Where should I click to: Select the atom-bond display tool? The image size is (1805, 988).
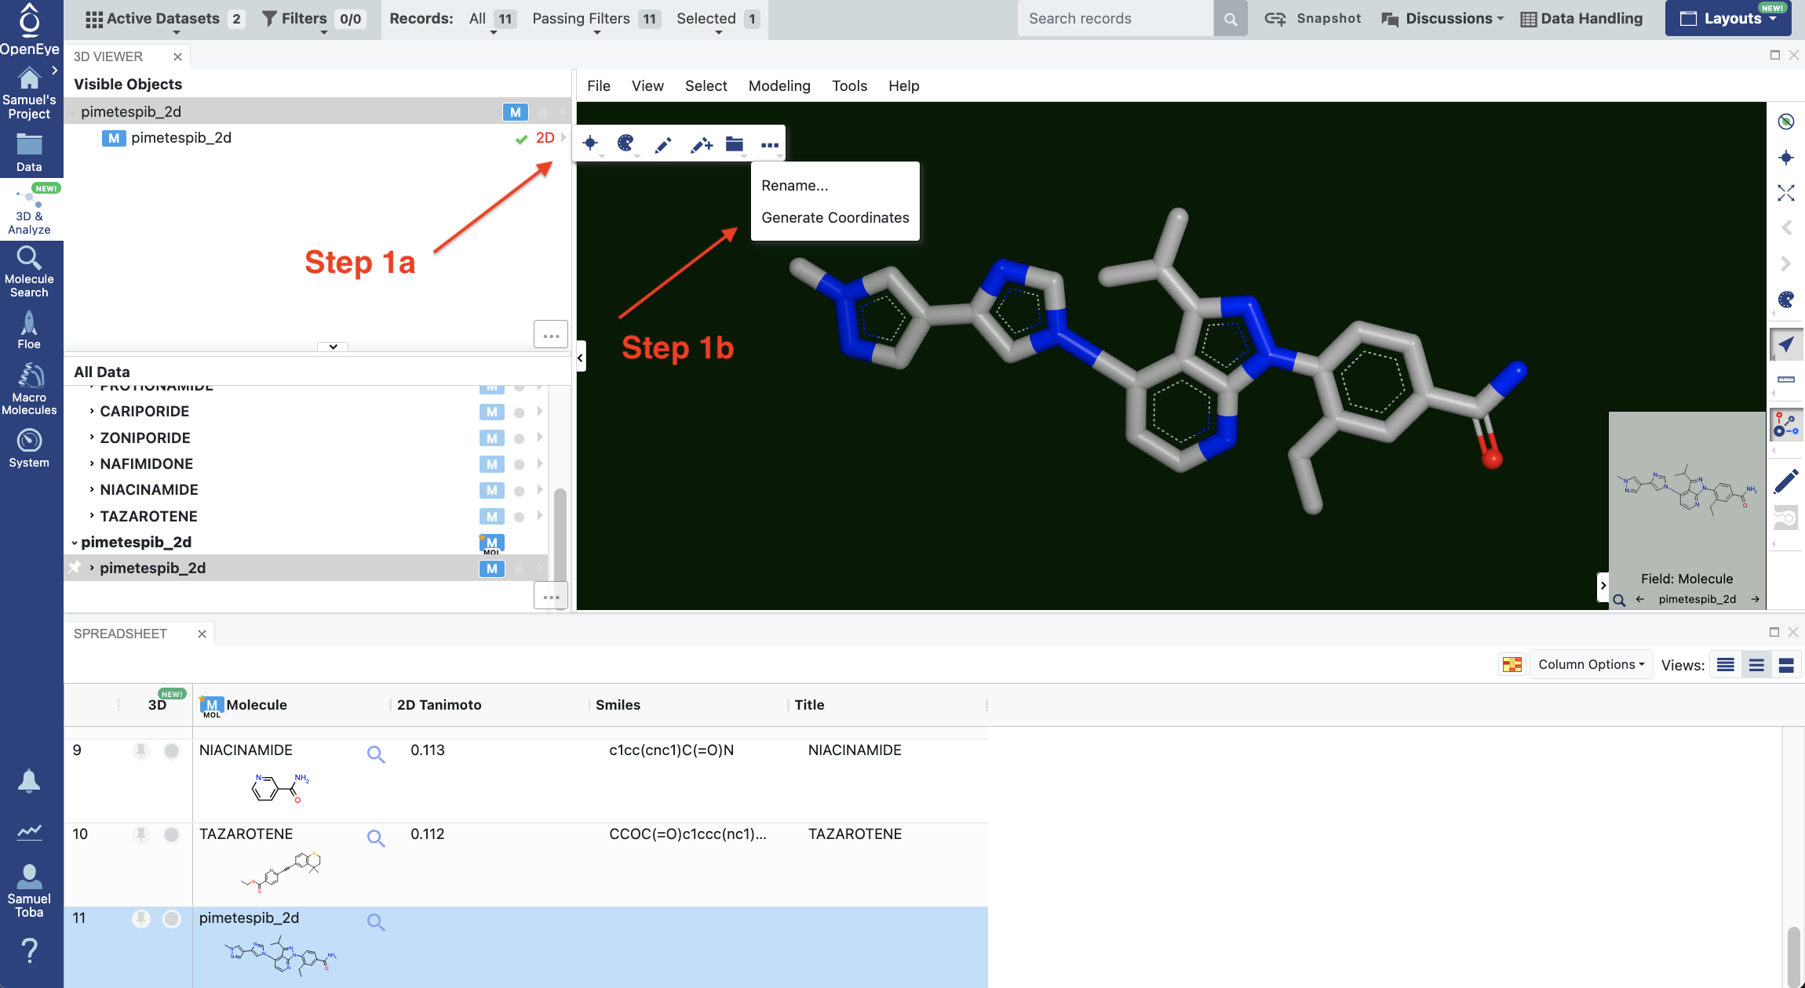[1785, 424]
